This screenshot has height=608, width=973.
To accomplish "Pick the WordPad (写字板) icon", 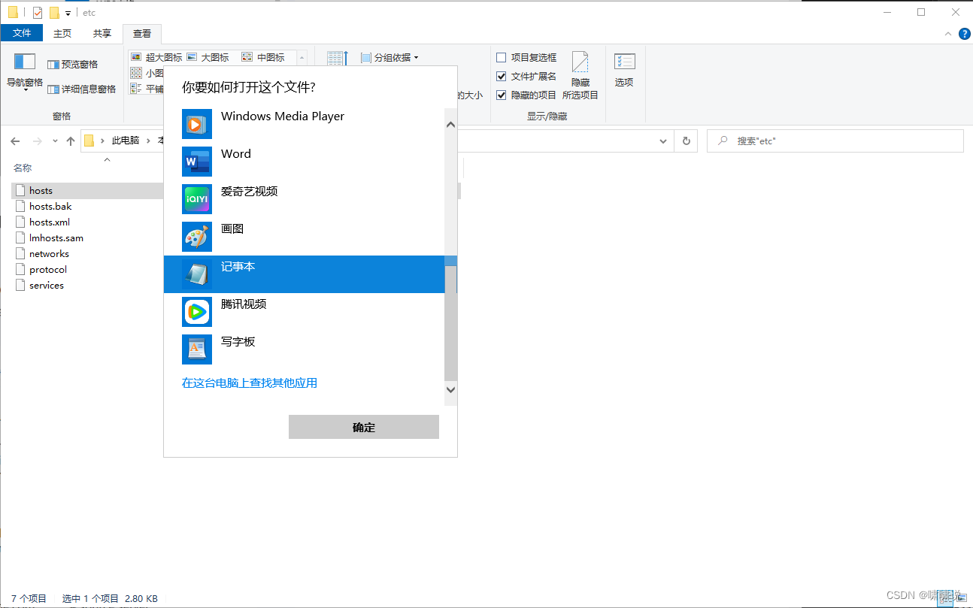I will [x=197, y=349].
